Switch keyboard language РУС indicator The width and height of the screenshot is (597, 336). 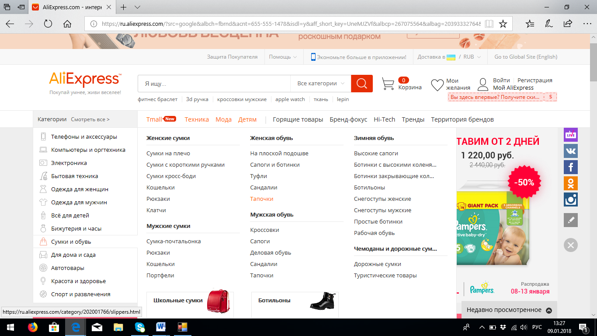tap(537, 327)
